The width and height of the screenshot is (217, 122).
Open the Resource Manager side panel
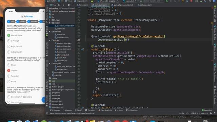[47, 14]
